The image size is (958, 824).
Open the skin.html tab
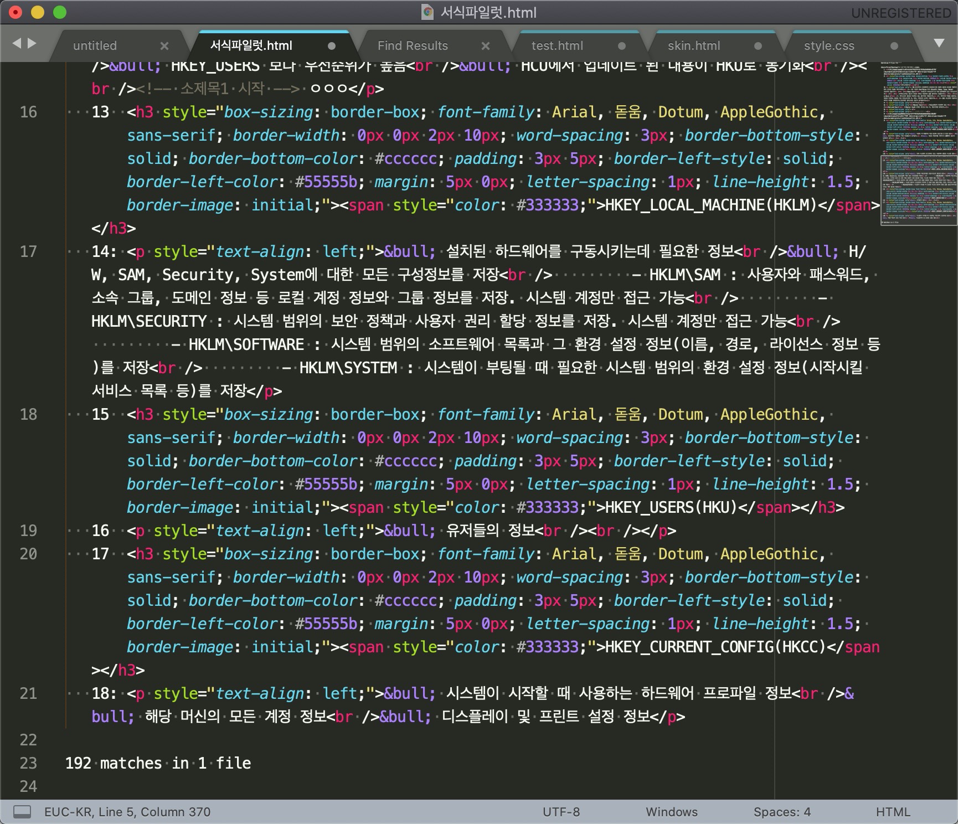[x=694, y=45]
